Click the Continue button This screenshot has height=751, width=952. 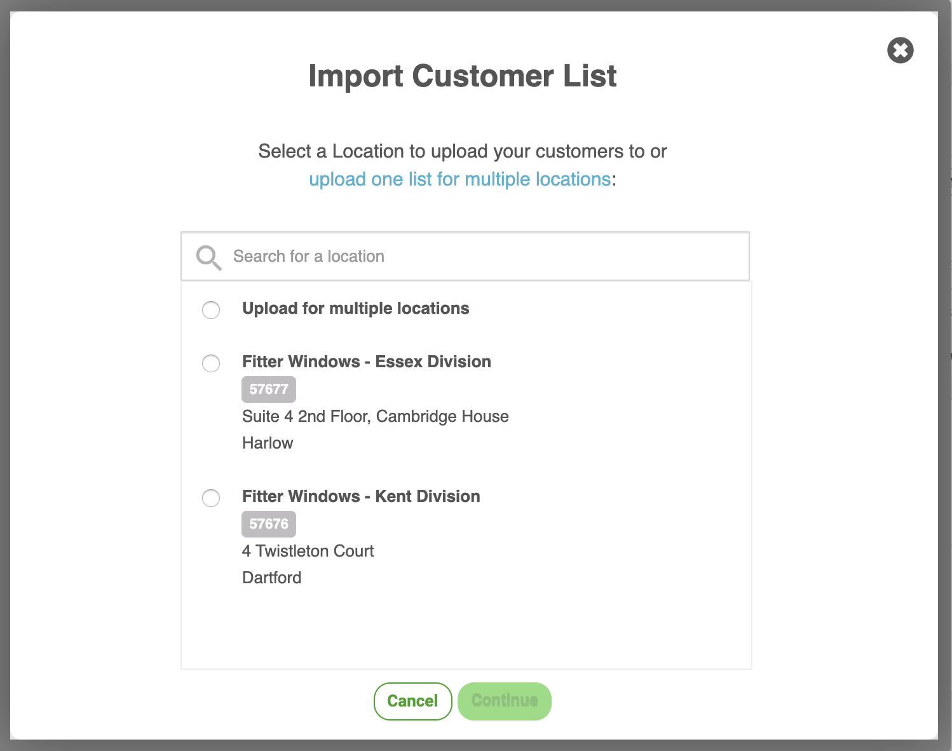tap(505, 701)
